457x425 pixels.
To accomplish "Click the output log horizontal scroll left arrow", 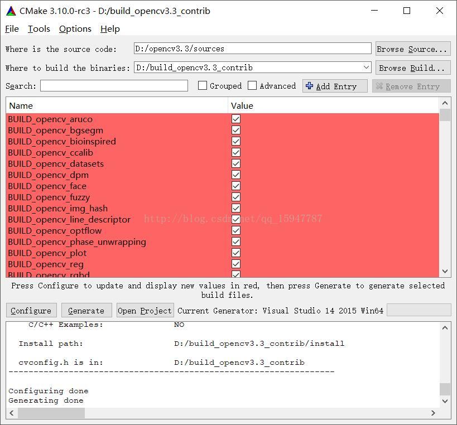I will pyautogui.click(x=12, y=413).
